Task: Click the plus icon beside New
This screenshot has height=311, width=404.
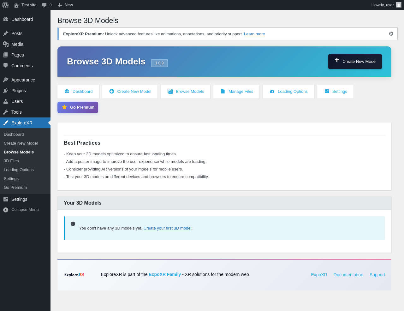Action: [60, 5]
